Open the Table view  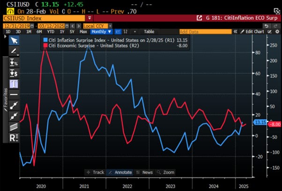[x=149, y=32]
